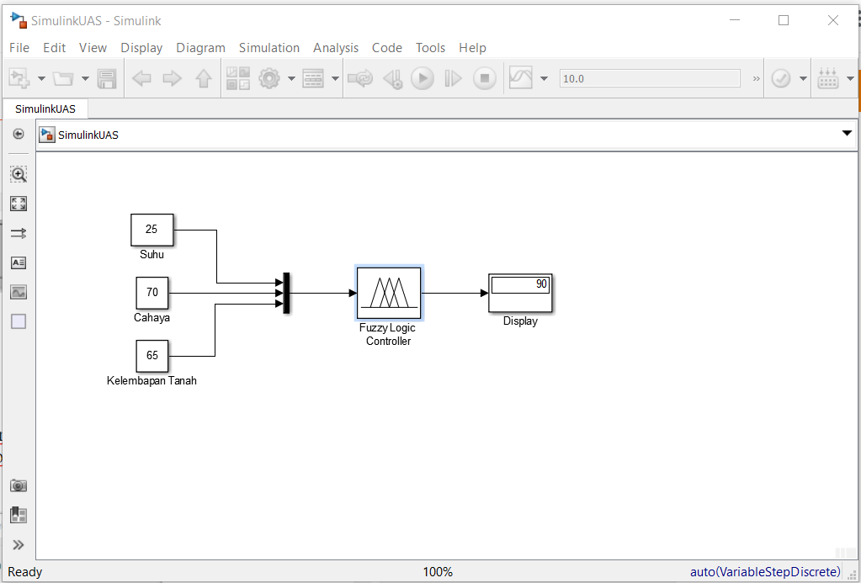
Task: Expand the palette double chevron at bottom
Action: click(x=19, y=544)
